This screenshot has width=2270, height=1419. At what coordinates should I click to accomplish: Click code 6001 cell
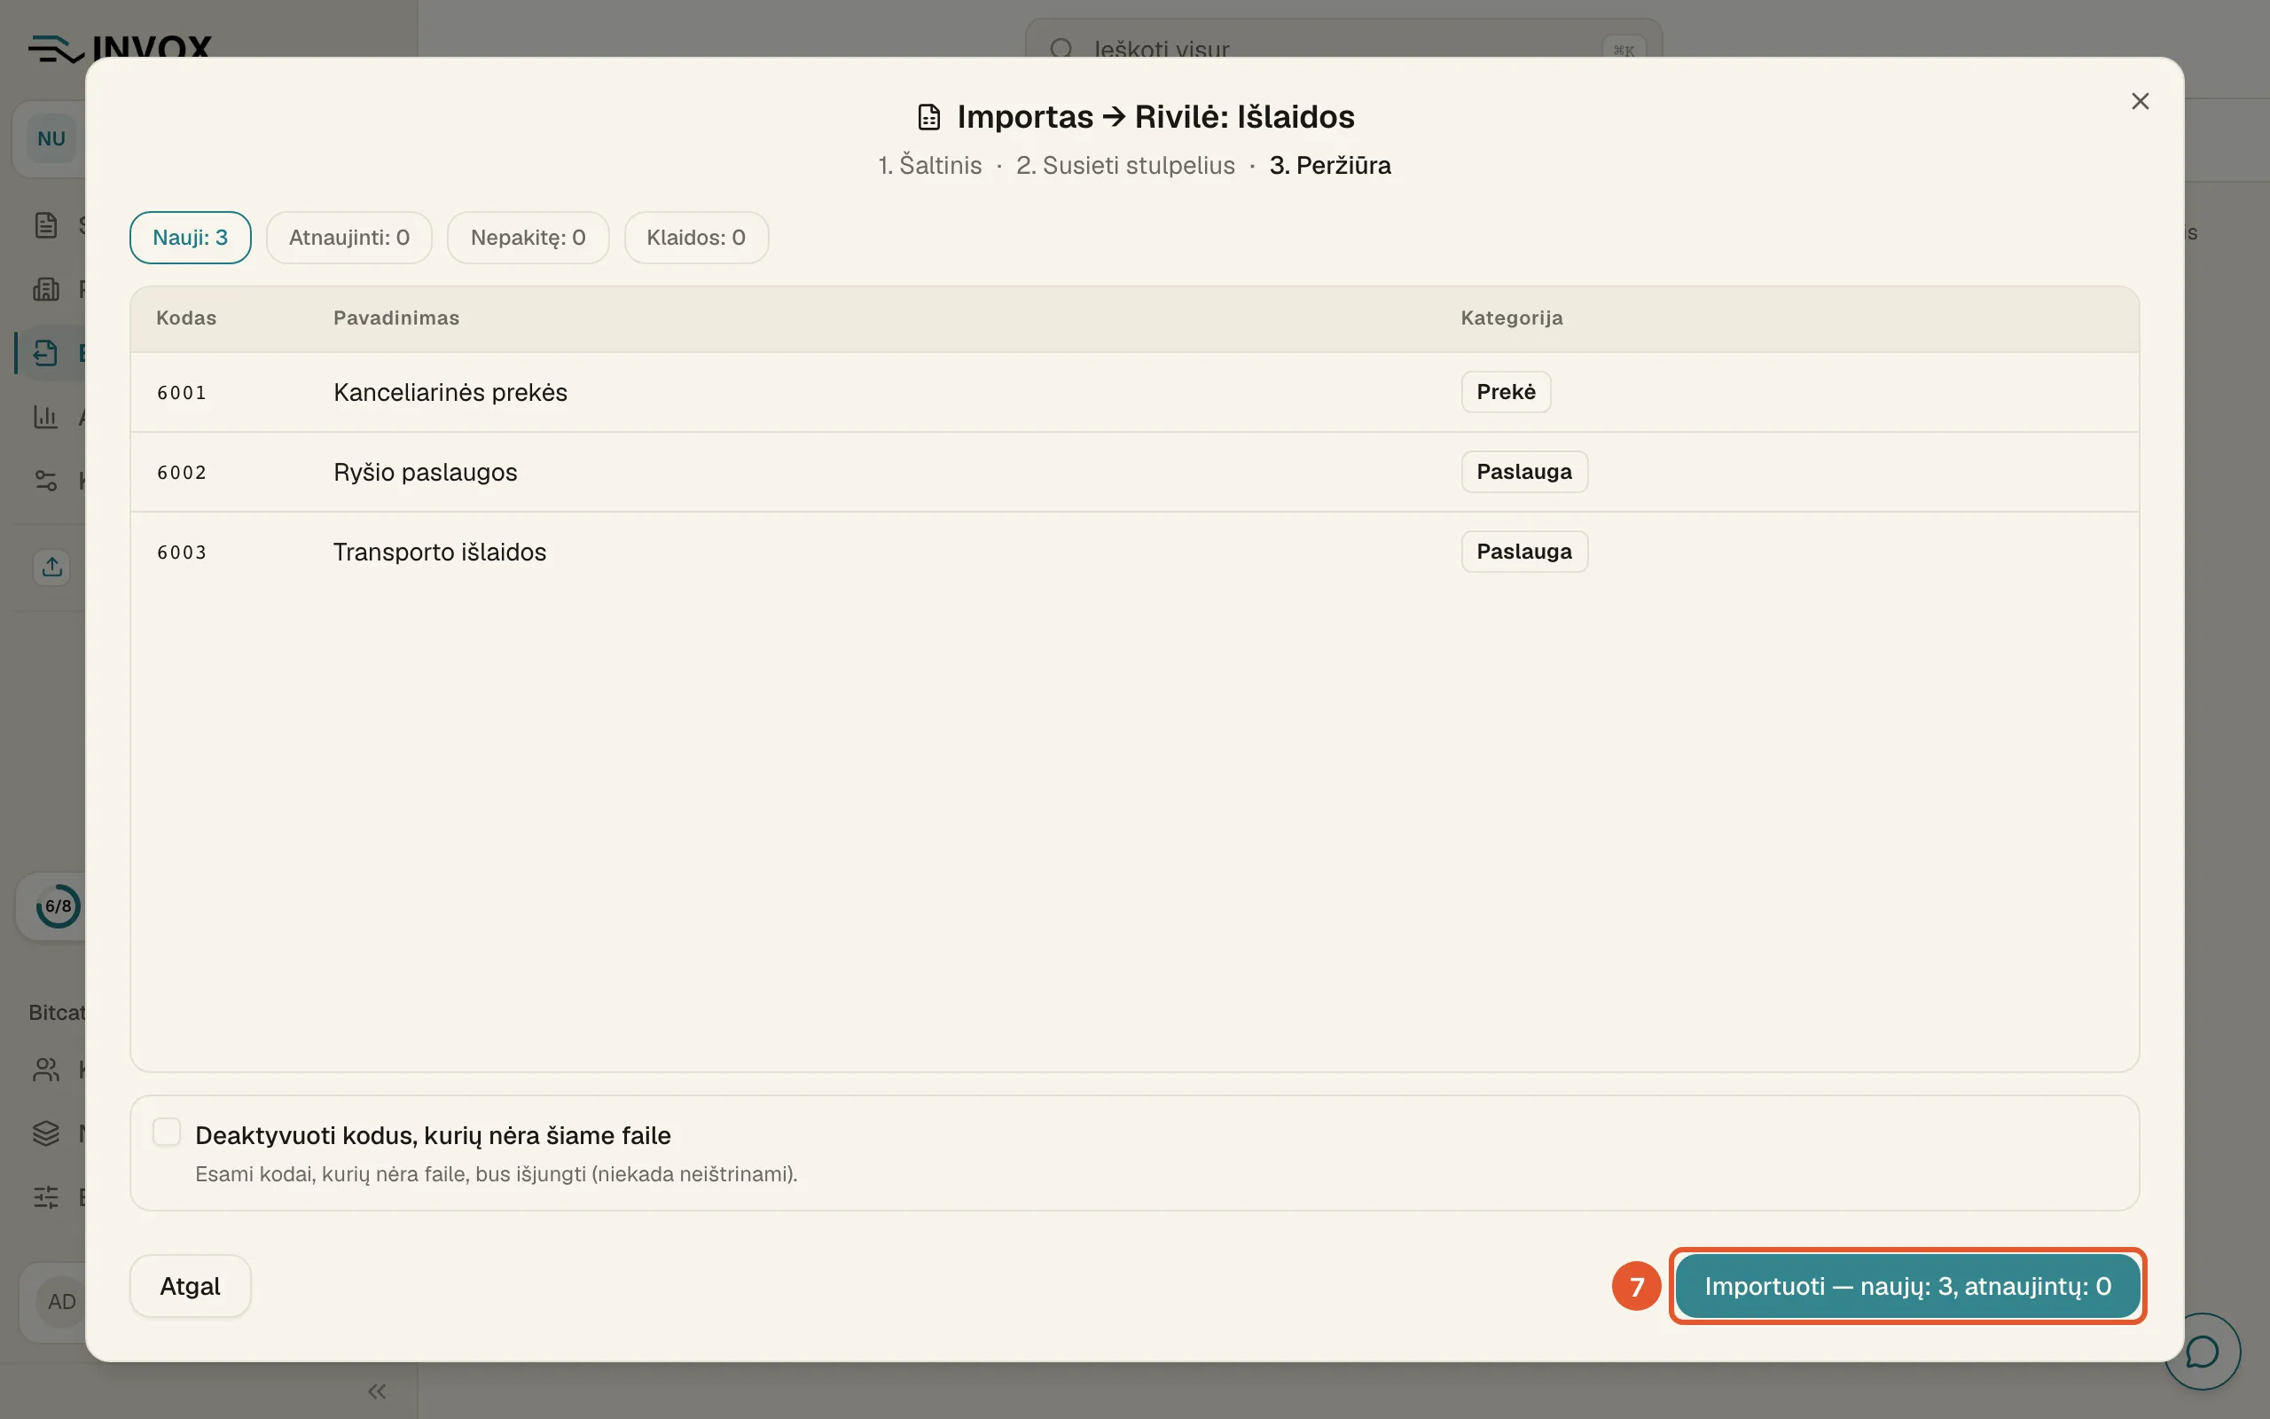182,392
